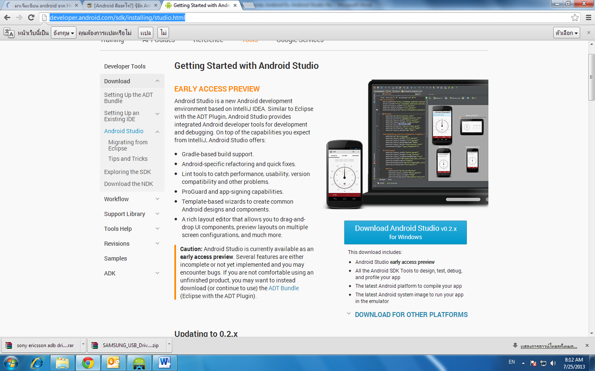Click the volume speaker tray icon
This screenshot has width=595, height=371.
click(x=553, y=363)
